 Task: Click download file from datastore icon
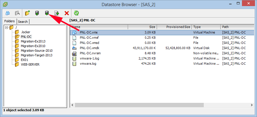coord(47,13)
